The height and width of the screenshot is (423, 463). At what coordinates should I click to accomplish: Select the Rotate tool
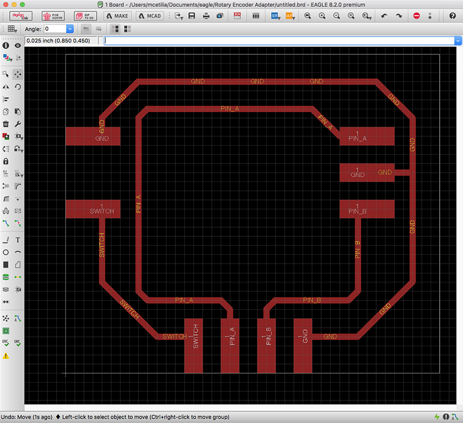pyautogui.click(x=18, y=87)
